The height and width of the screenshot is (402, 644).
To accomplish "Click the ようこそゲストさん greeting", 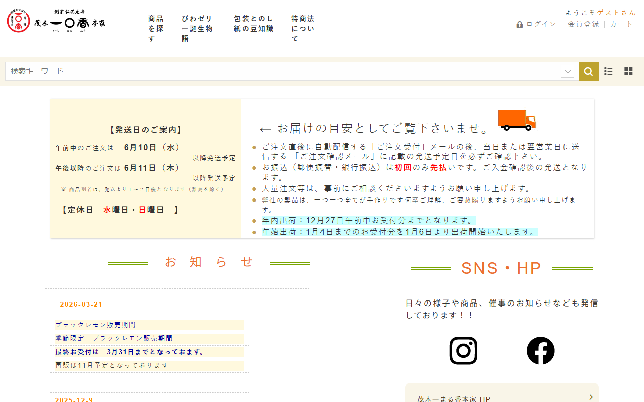I will click(x=600, y=12).
